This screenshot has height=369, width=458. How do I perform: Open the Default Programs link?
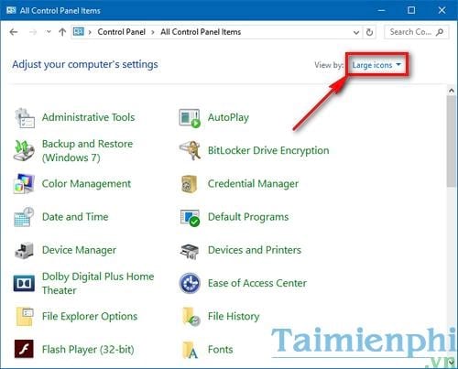(248, 217)
